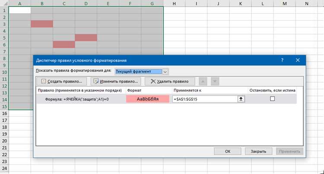Click the pink АаВbБбЯя format preview

pos(148,99)
